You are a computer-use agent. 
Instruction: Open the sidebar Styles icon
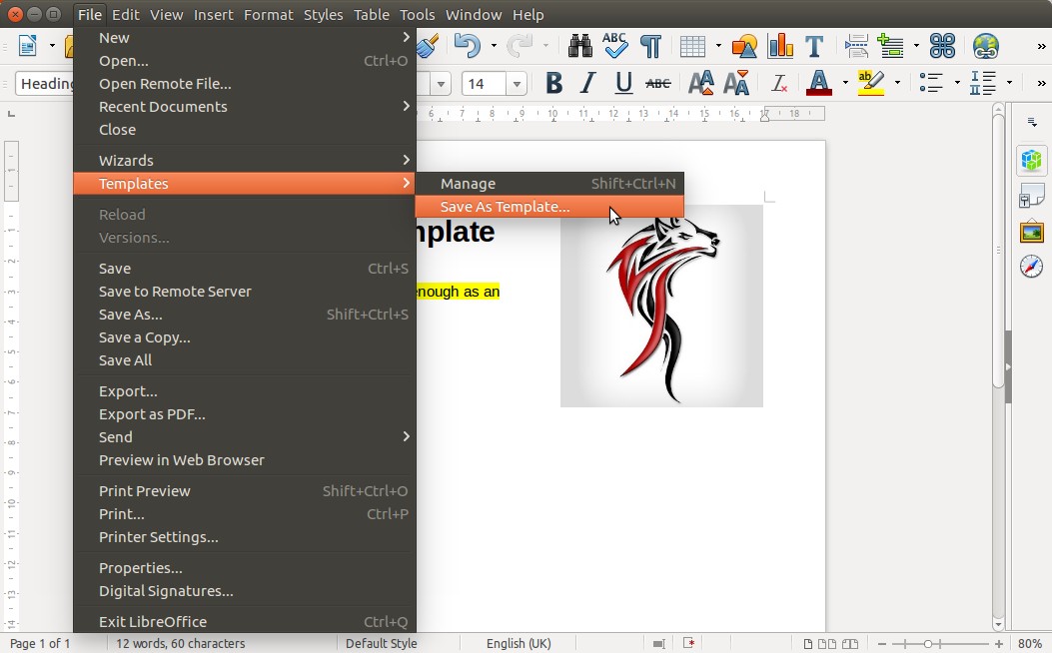1031,195
